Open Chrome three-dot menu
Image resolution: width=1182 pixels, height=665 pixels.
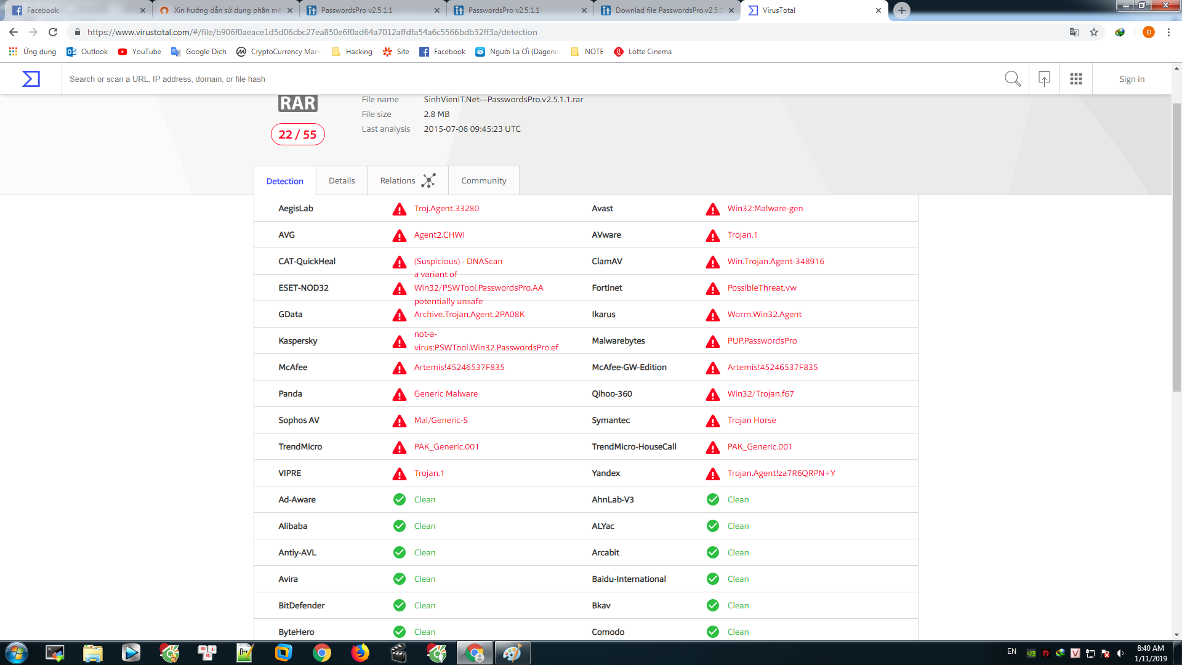[x=1168, y=32]
